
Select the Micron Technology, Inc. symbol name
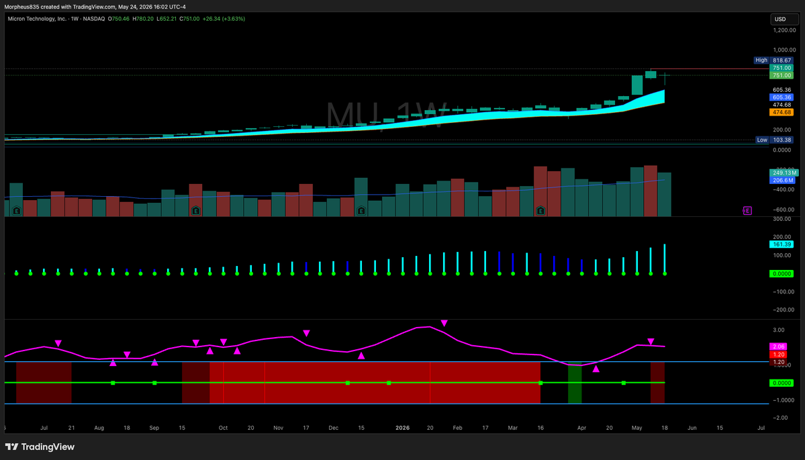[x=37, y=19]
